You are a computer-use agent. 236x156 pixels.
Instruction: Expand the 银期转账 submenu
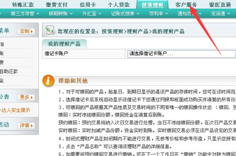coord(61,14)
